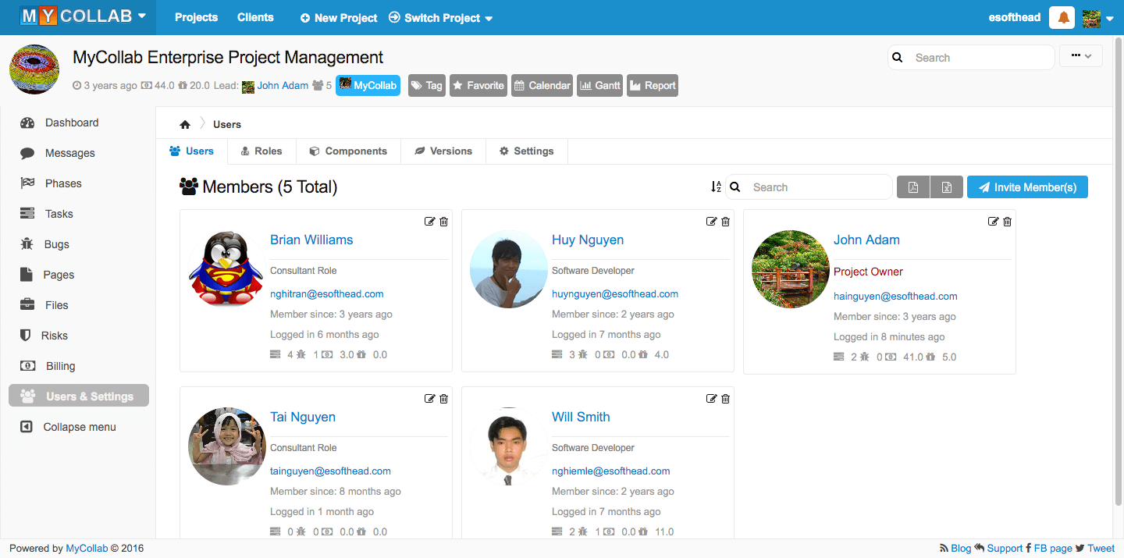Open the Switch Project dropdown
Image resolution: width=1124 pixels, height=558 pixels.
(440, 18)
